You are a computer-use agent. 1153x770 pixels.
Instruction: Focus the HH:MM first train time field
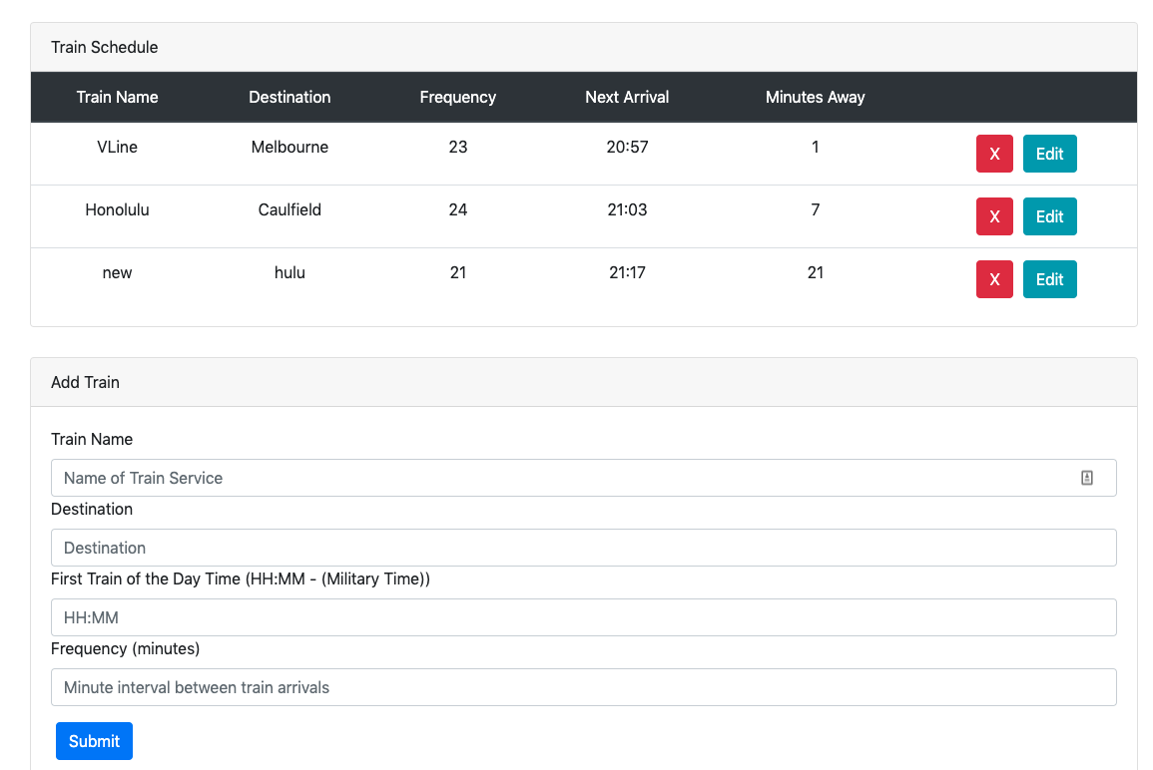583,617
